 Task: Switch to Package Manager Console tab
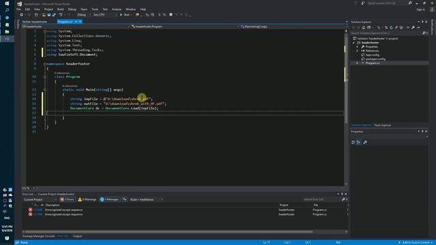tap(38, 236)
